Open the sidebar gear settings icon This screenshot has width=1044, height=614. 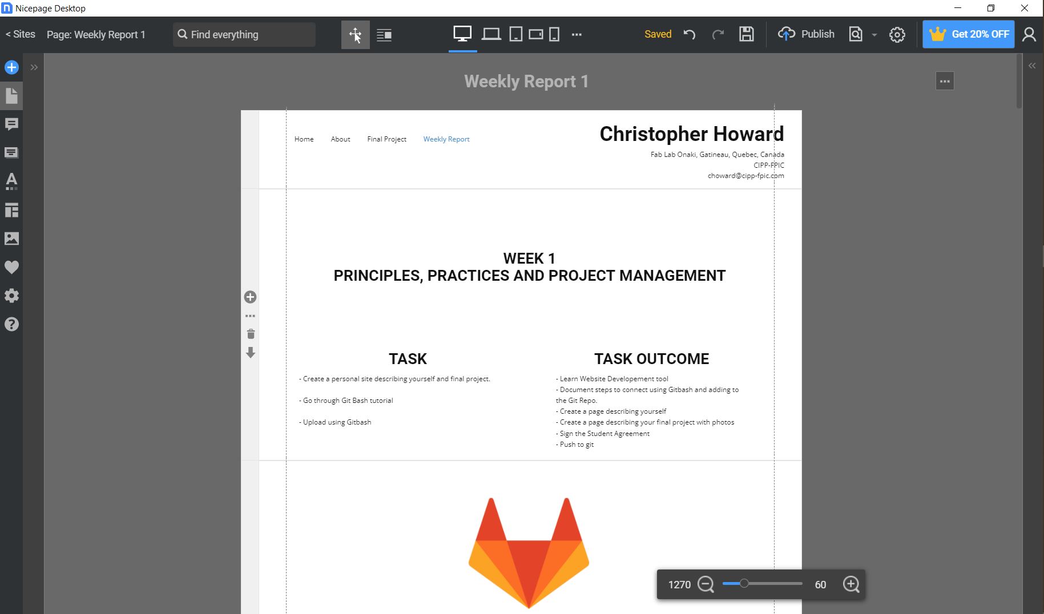(11, 296)
